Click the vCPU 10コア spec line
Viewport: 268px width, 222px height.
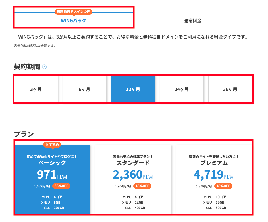click(x=215, y=197)
